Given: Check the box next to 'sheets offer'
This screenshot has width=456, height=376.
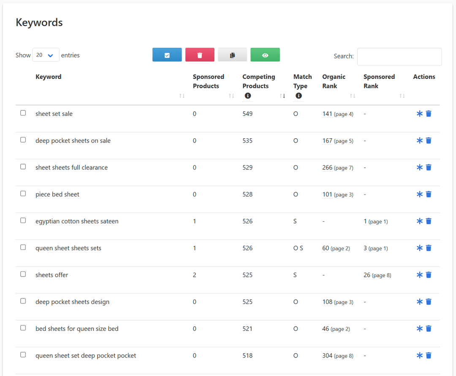Looking at the screenshot, I should pos(23,274).
